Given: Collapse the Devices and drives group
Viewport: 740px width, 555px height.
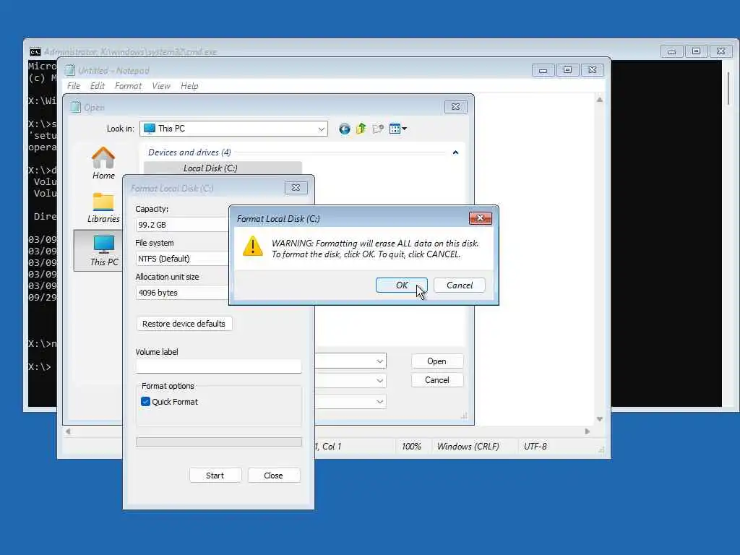Looking at the screenshot, I should click(x=455, y=152).
